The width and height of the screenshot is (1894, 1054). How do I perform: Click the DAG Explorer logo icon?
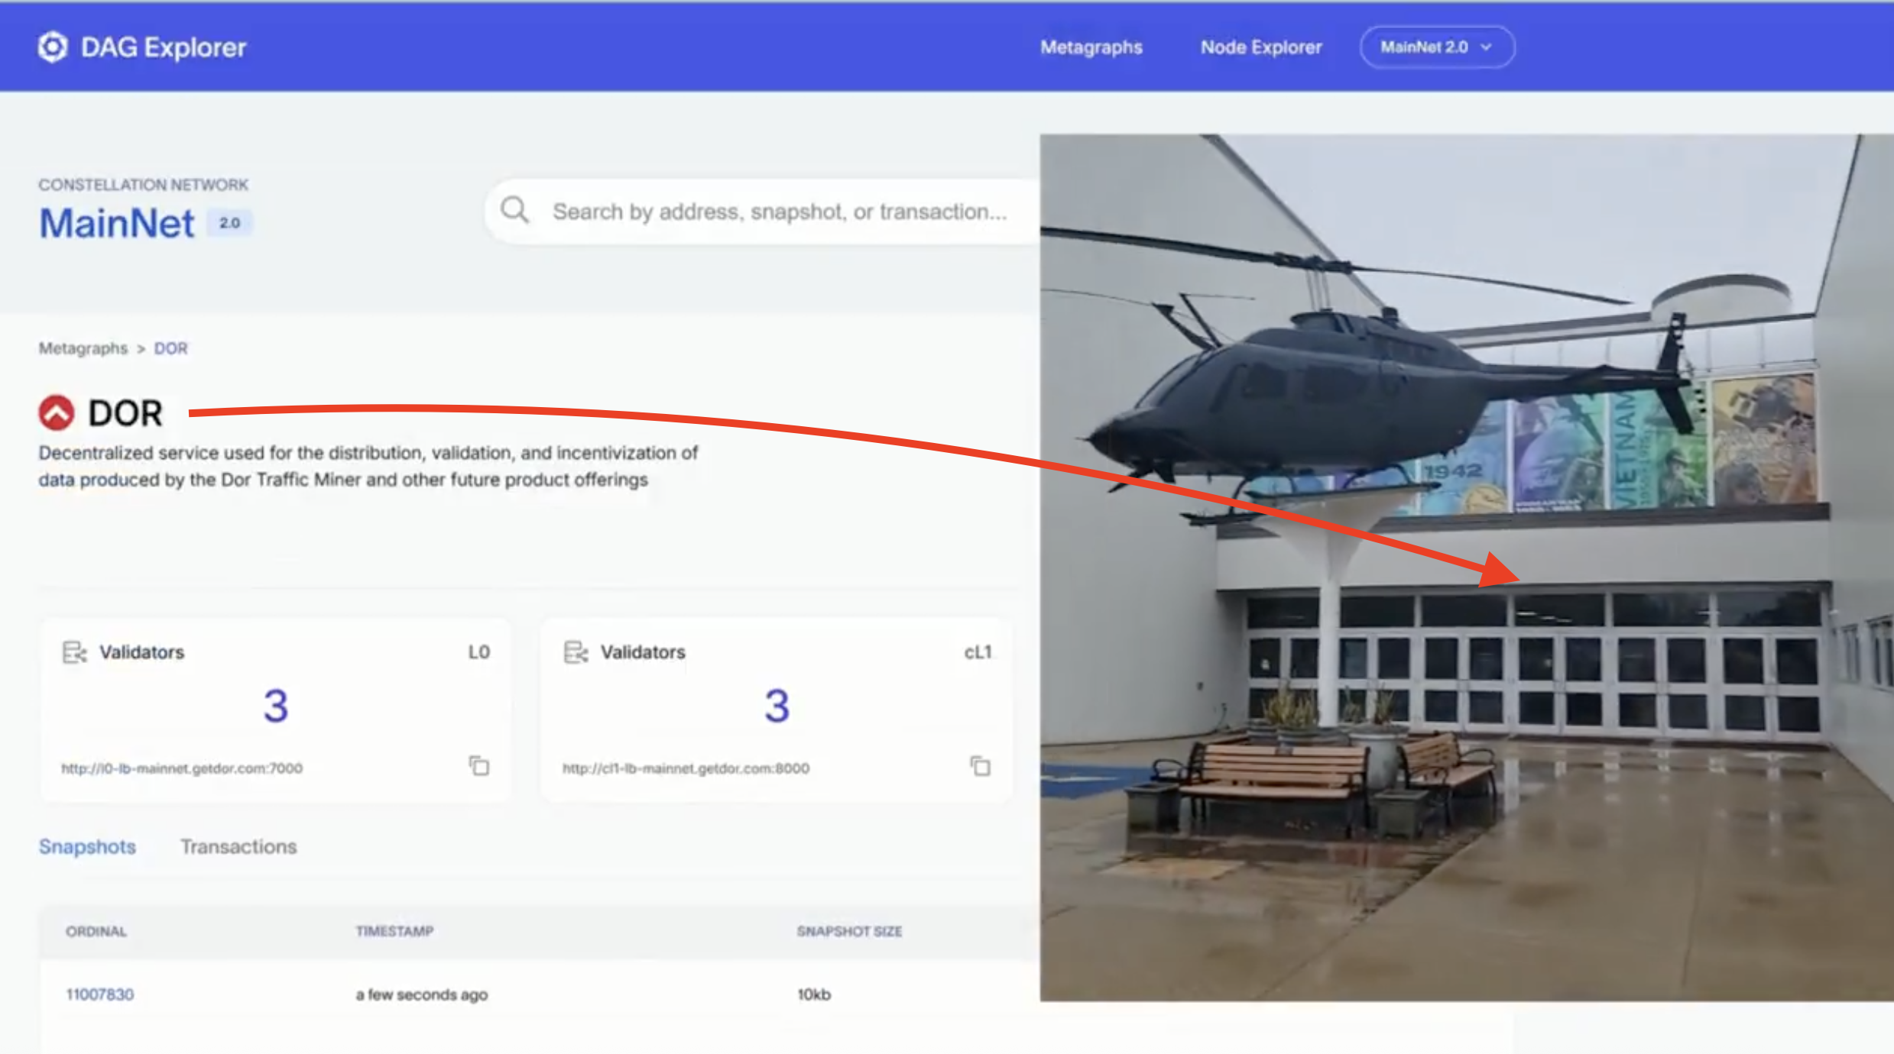[x=53, y=47]
